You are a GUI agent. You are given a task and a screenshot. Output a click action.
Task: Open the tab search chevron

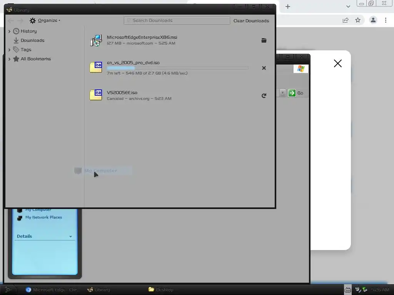tap(348, 7)
